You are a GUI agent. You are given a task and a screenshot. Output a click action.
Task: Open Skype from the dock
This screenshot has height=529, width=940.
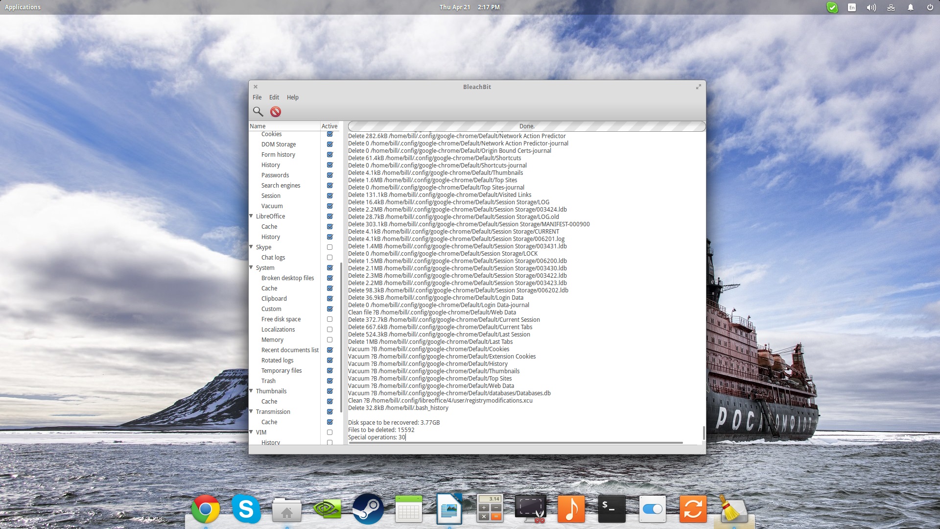click(246, 509)
